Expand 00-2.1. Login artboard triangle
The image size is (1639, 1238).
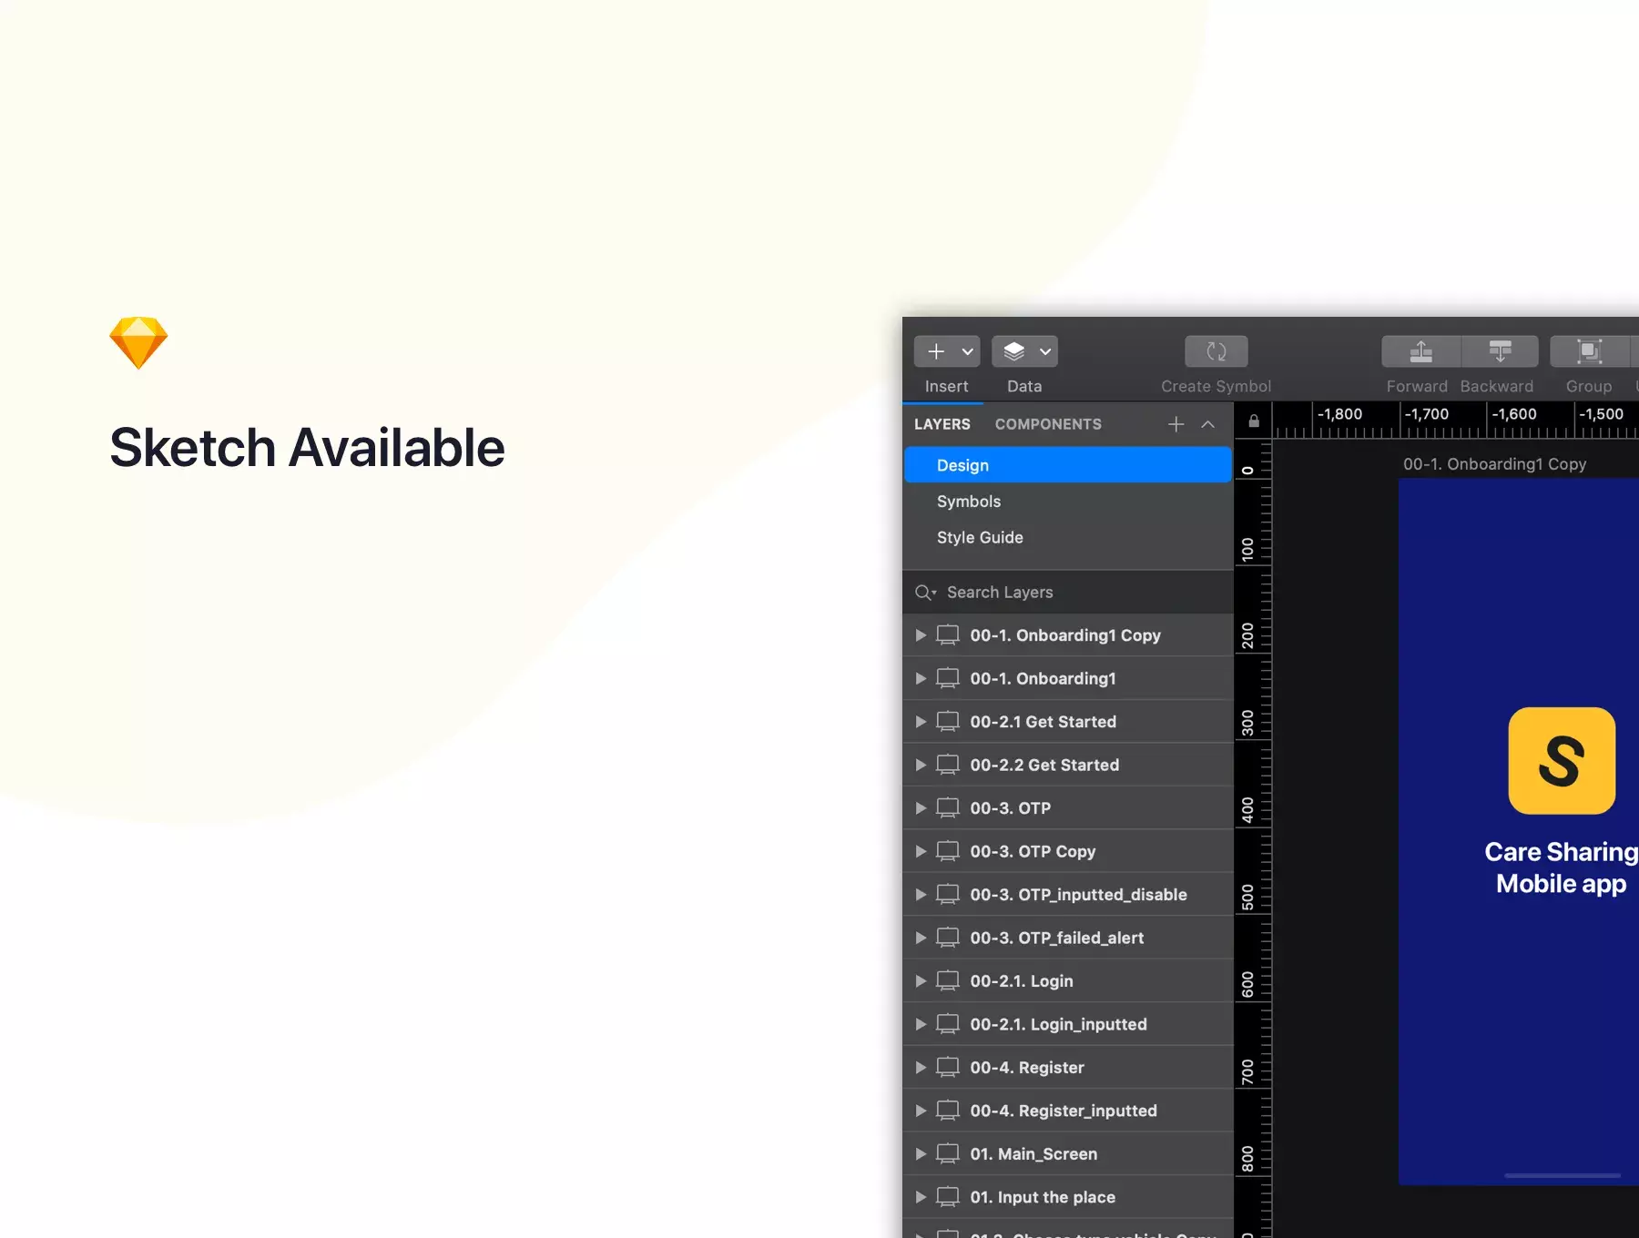(921, 981)
